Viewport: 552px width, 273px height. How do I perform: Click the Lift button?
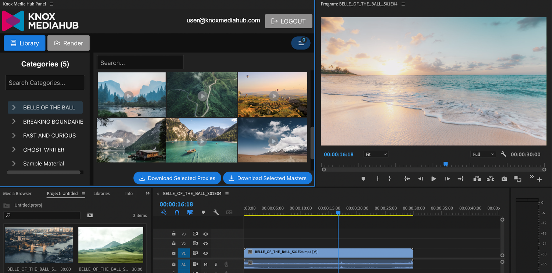(477, 179)
